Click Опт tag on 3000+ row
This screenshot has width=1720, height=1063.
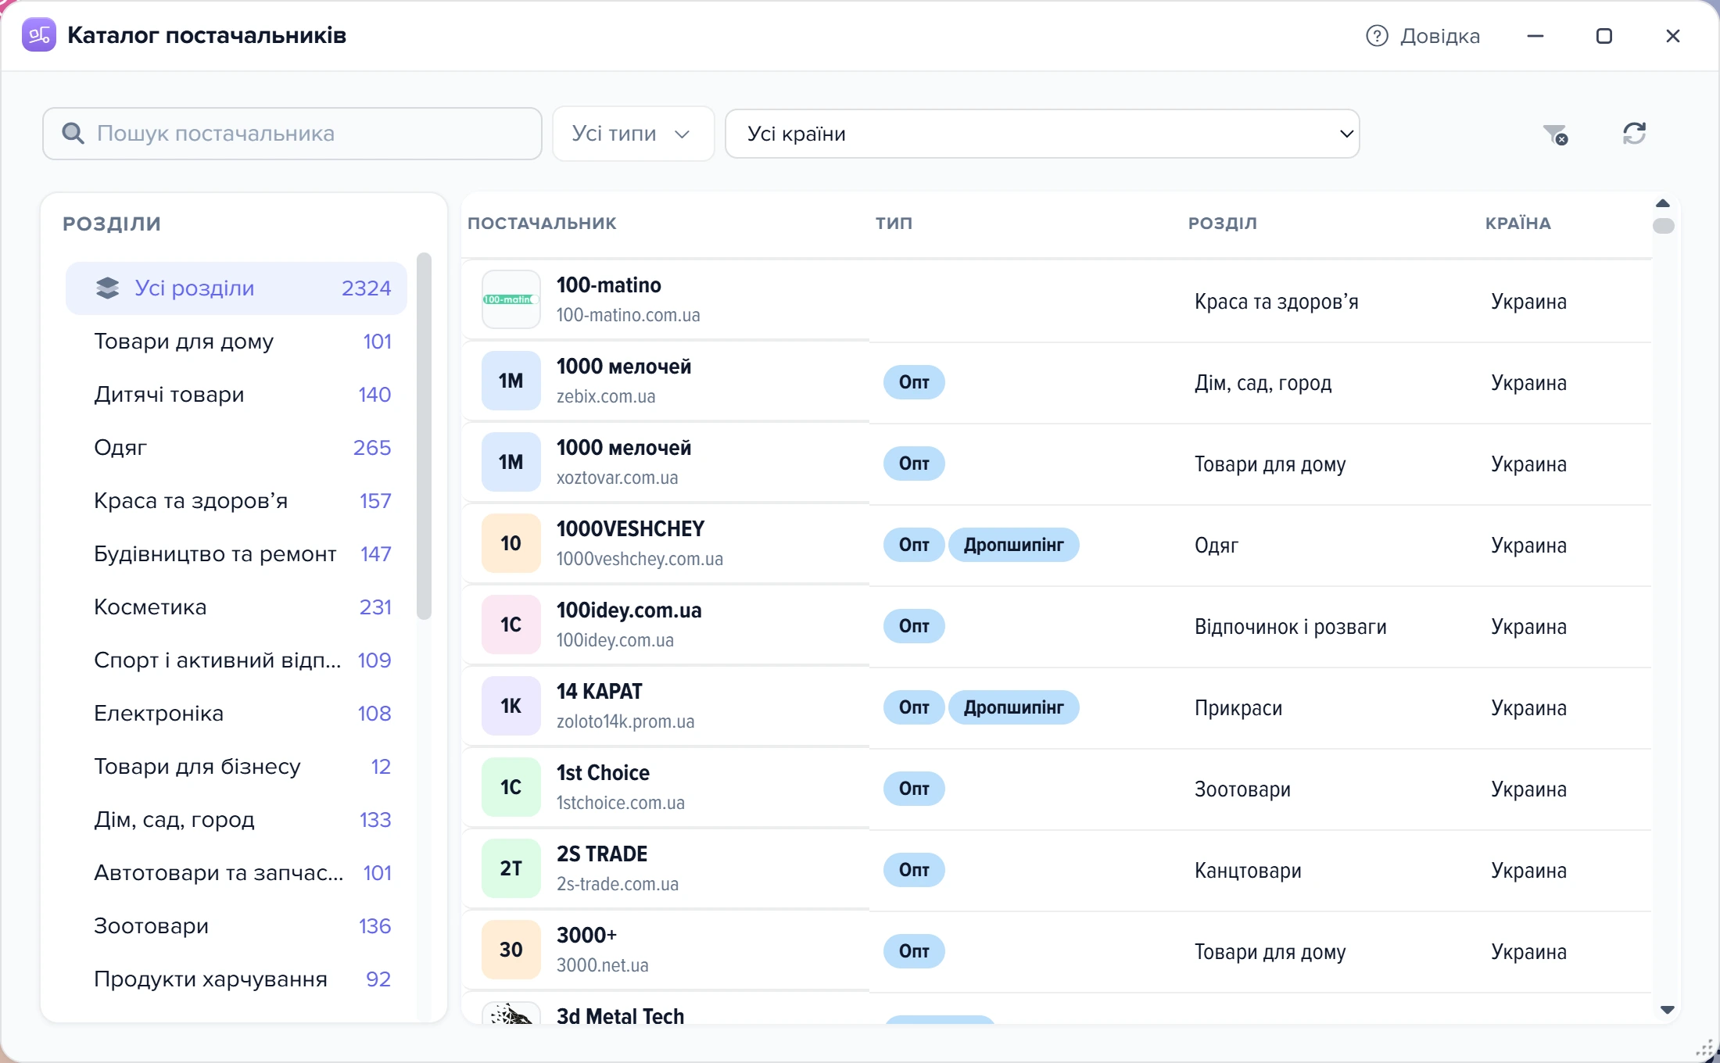click(x=914, y=951)
